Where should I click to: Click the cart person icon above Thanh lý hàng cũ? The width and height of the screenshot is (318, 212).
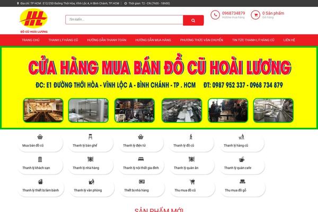click(241, 137)
